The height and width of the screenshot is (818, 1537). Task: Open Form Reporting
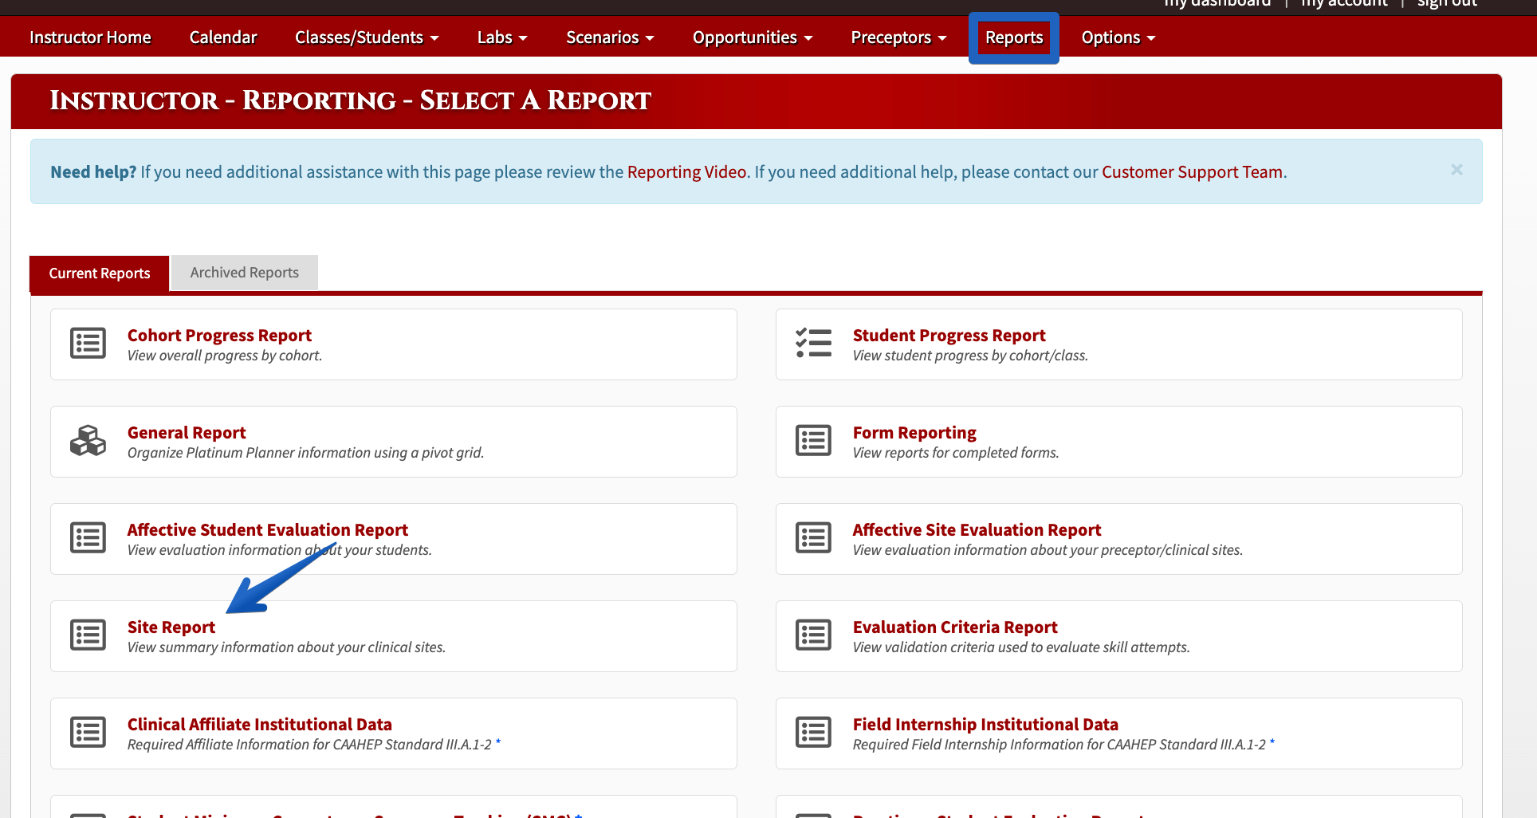(914, 433)
